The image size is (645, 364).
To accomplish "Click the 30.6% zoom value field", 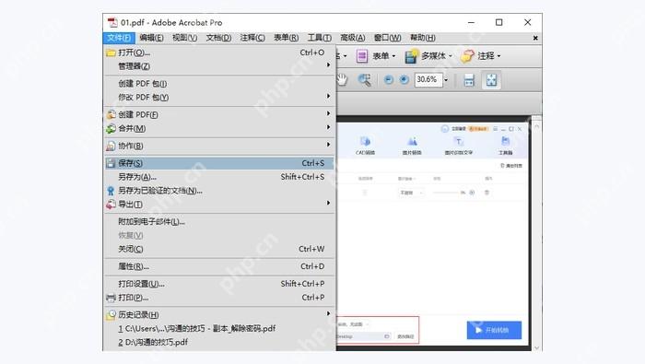I will [x=428, y=80].
